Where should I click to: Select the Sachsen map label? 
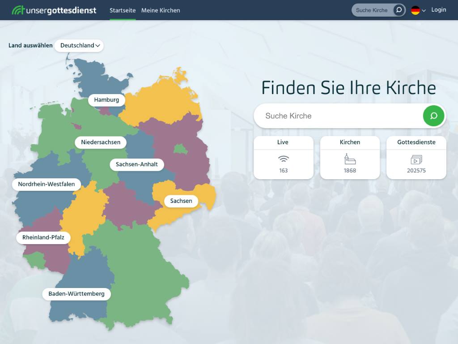pos(181,201)
